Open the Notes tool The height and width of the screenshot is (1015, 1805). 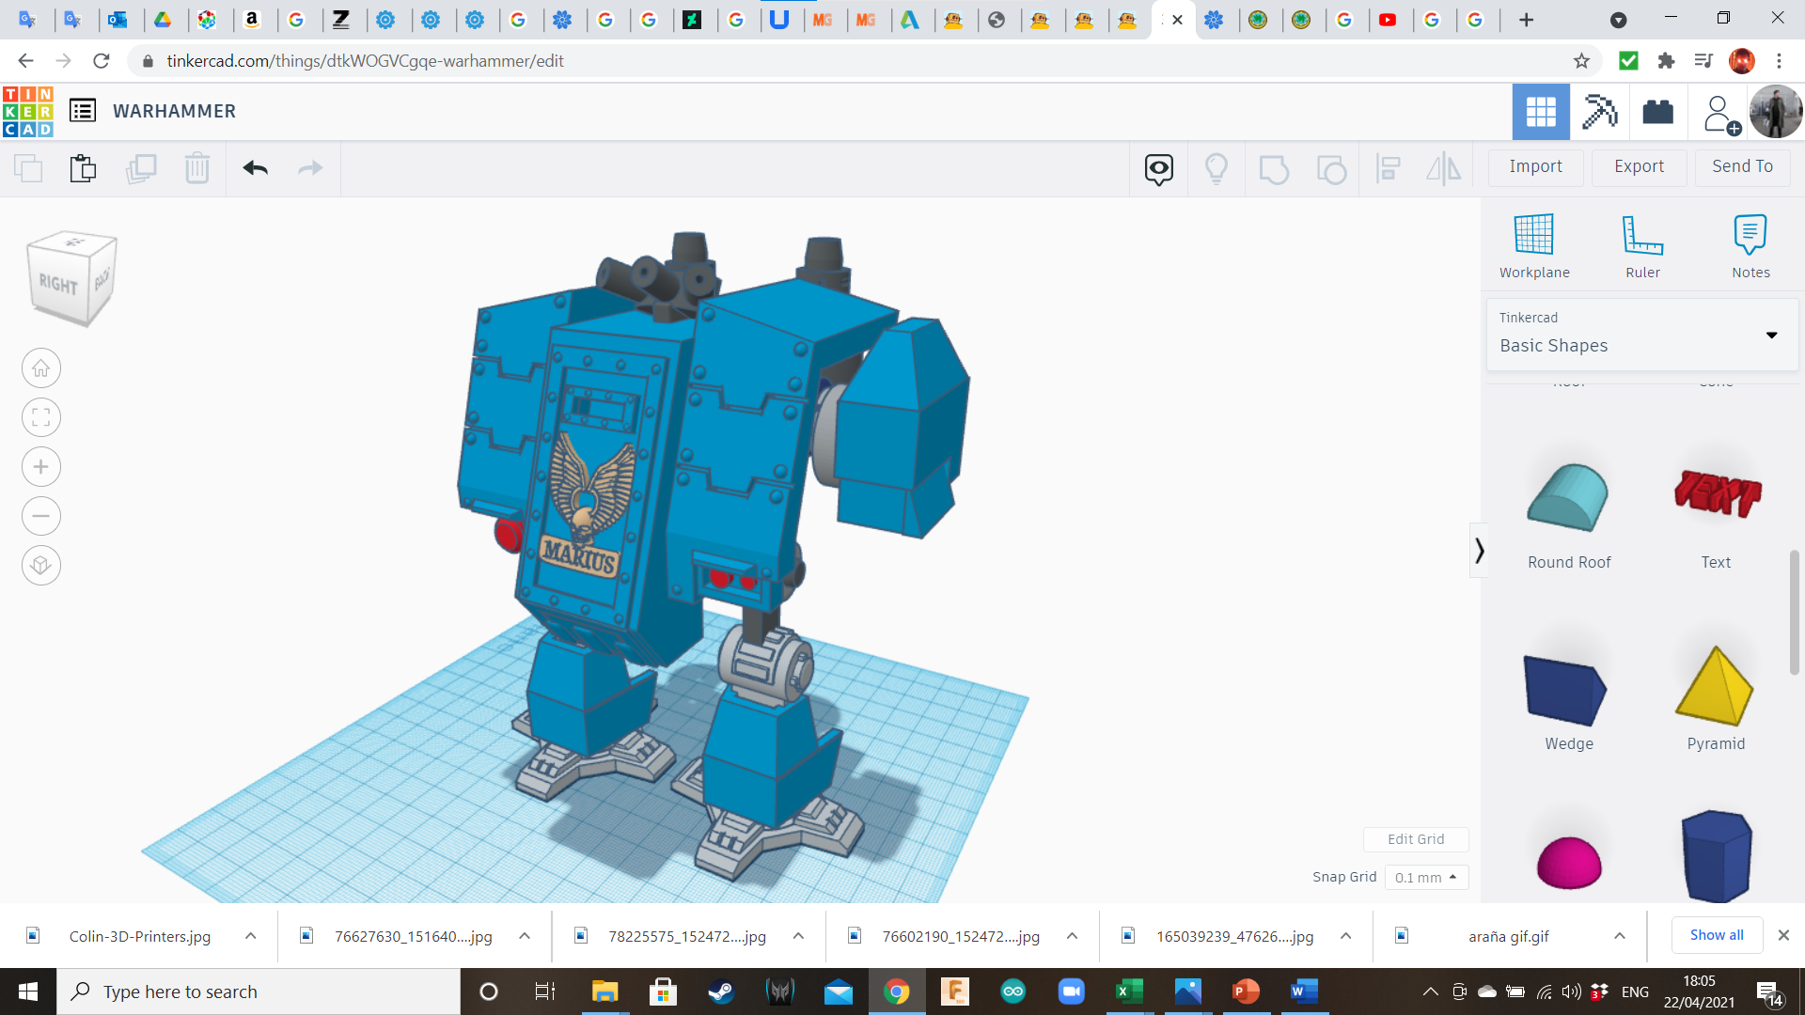coord(1750,245)
